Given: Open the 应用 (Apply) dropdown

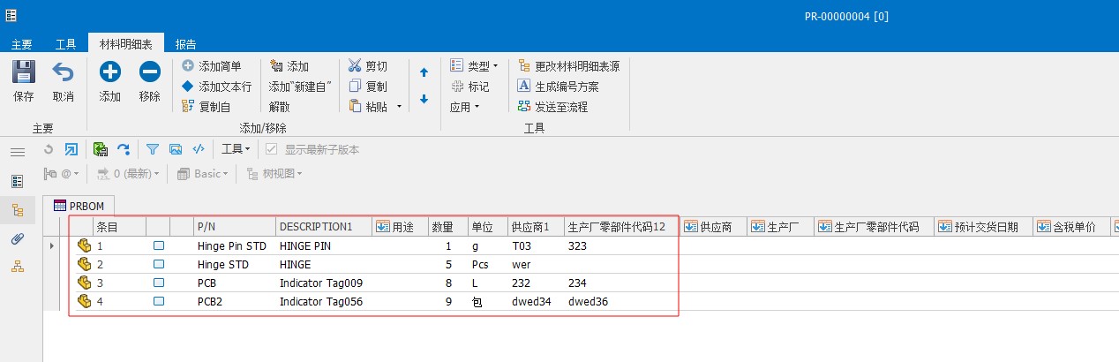Looking at the screenshot, I should coord(464,107).
